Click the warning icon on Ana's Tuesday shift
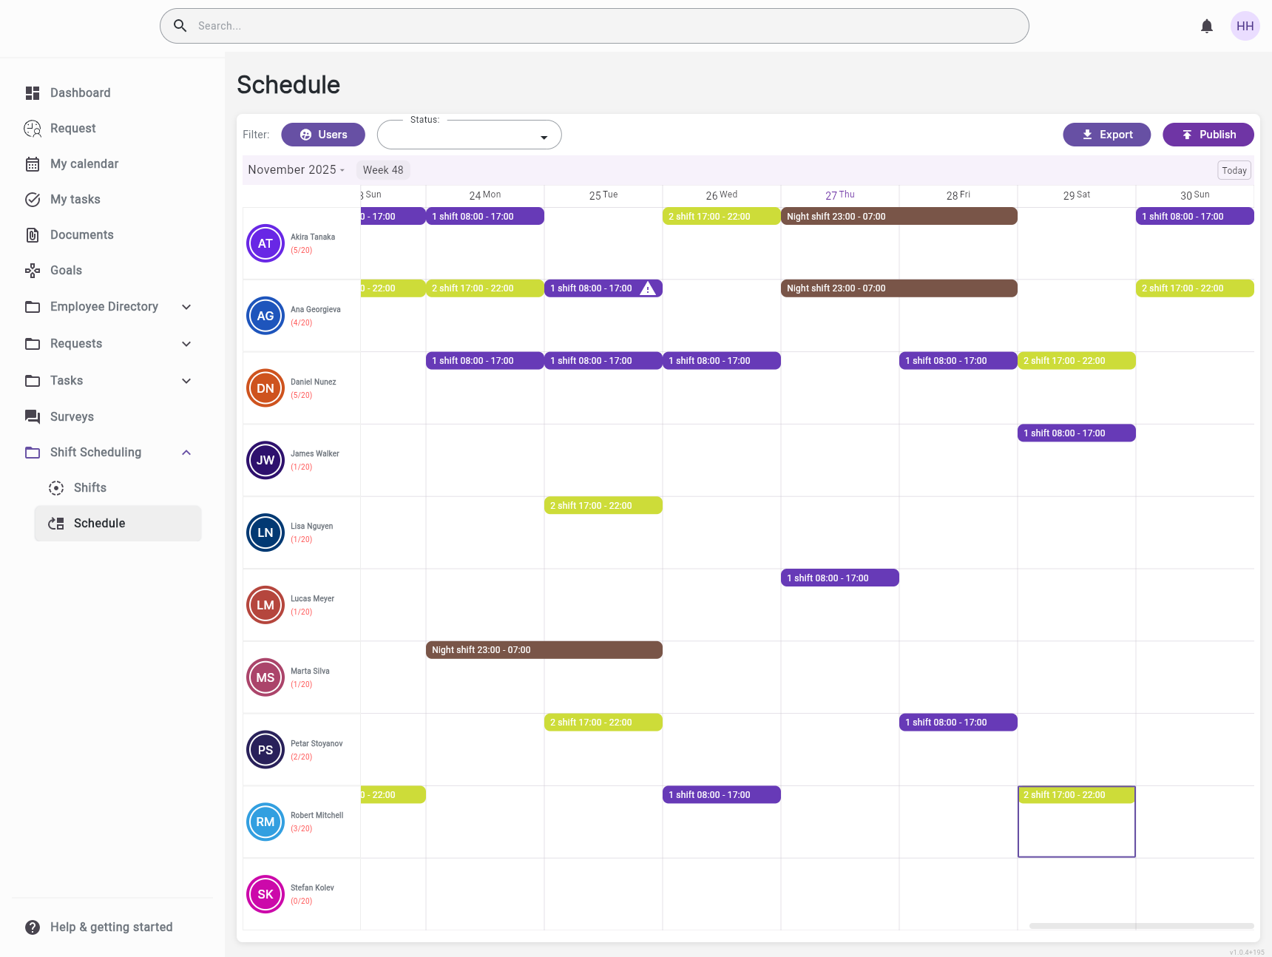 (x=648, y=288)
